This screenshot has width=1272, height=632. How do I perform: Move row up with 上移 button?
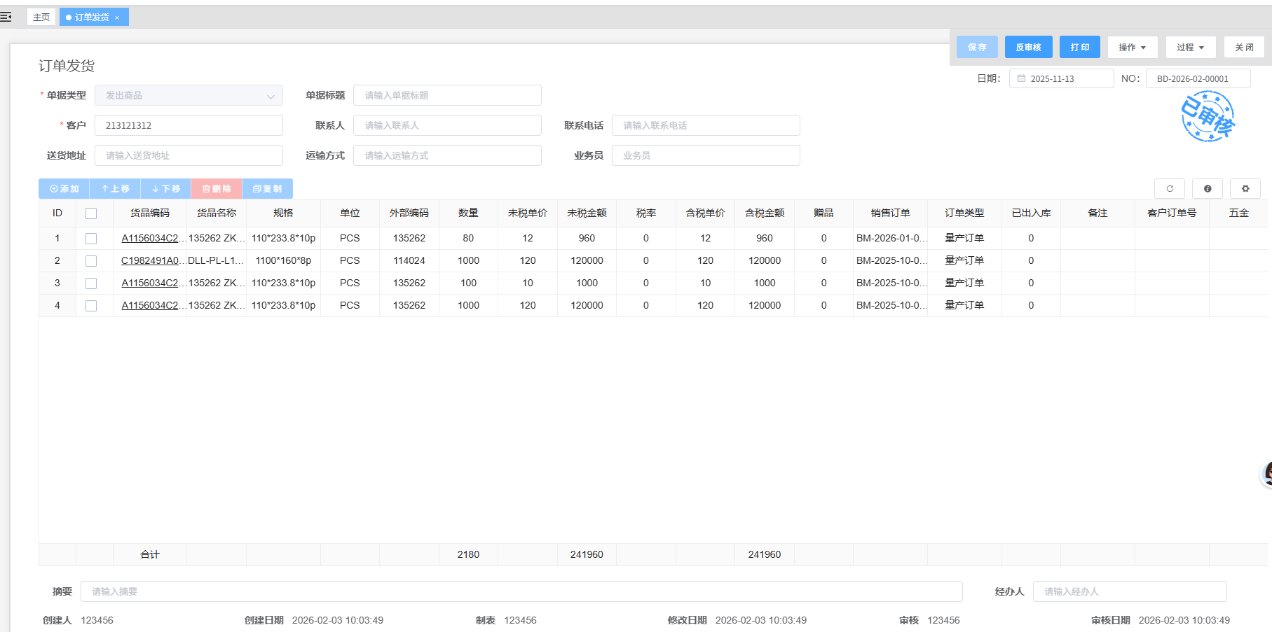click(115, 189)
